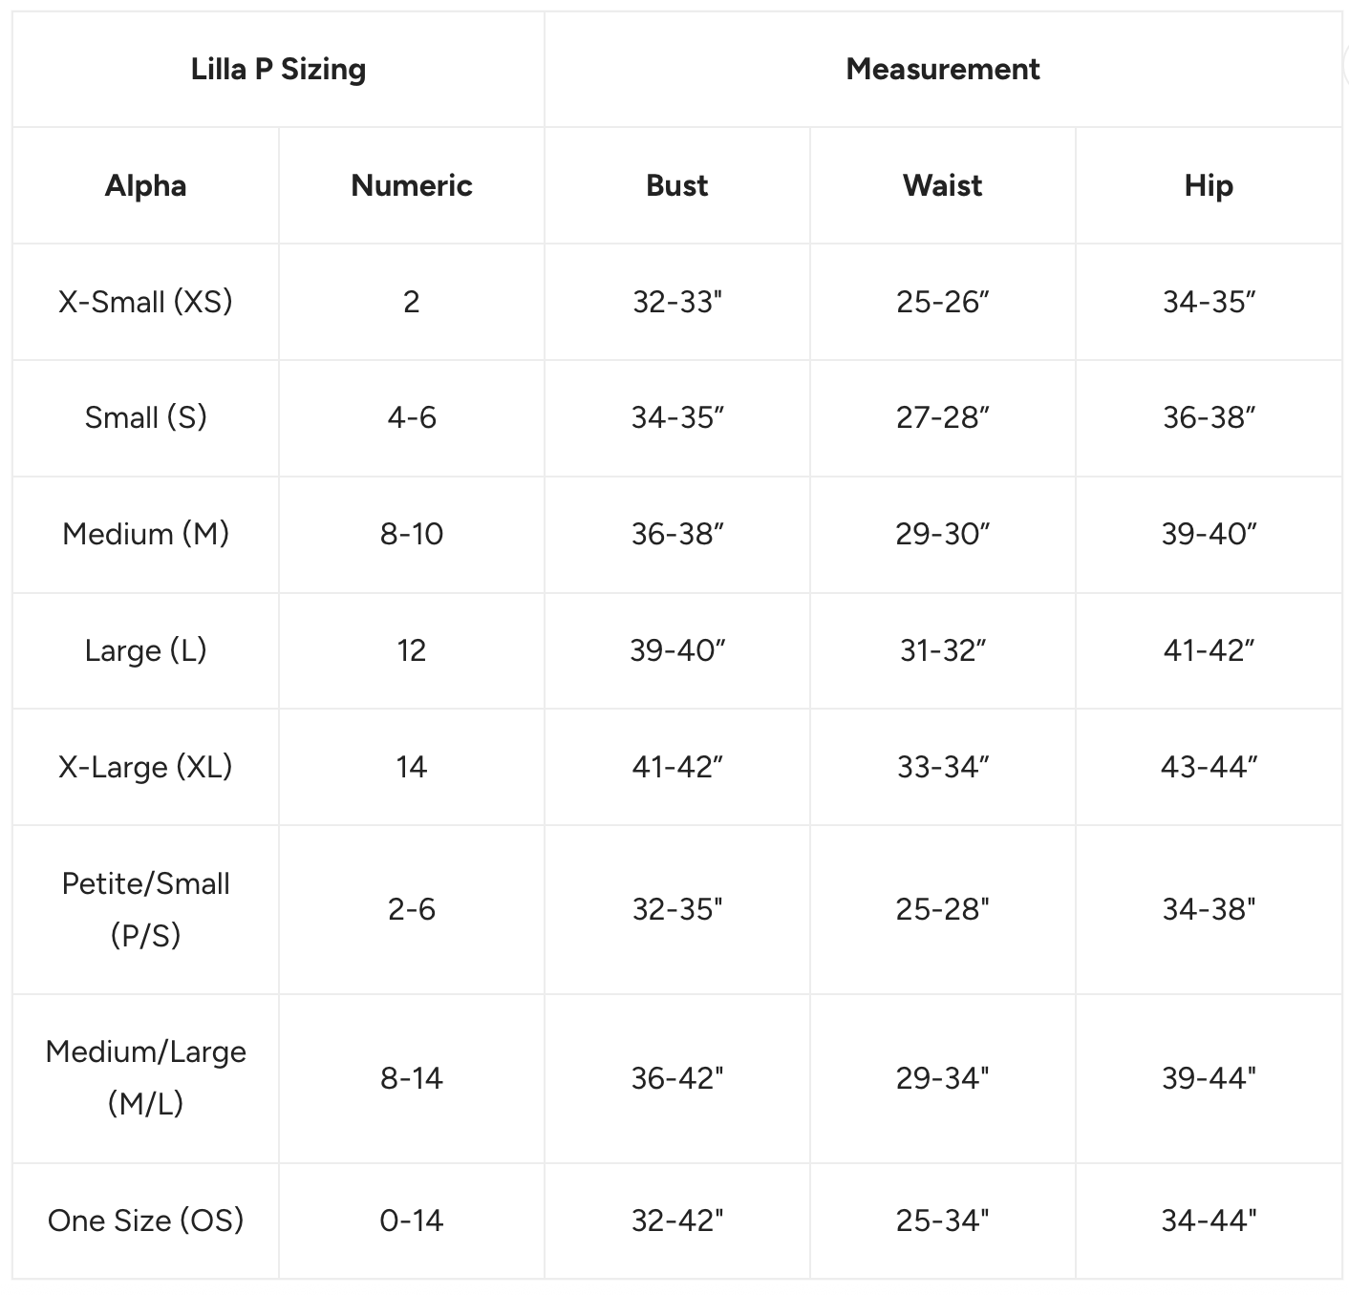
Task: Click the Large (L) size cell
Action: pyautogui.click(x=145, y=650)
